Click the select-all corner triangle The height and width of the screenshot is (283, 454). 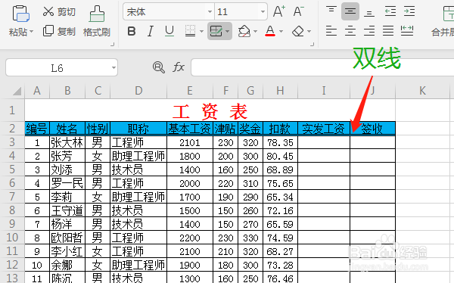[17, 91]
